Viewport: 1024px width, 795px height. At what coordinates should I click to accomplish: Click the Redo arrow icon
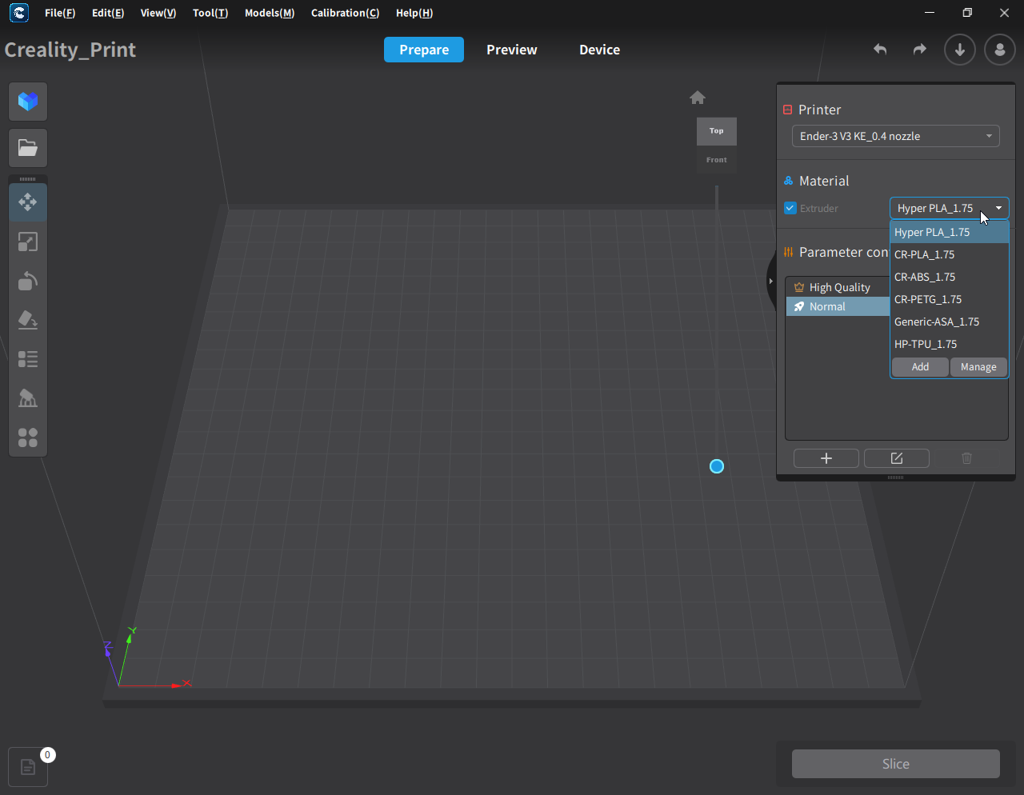point(920,50)
